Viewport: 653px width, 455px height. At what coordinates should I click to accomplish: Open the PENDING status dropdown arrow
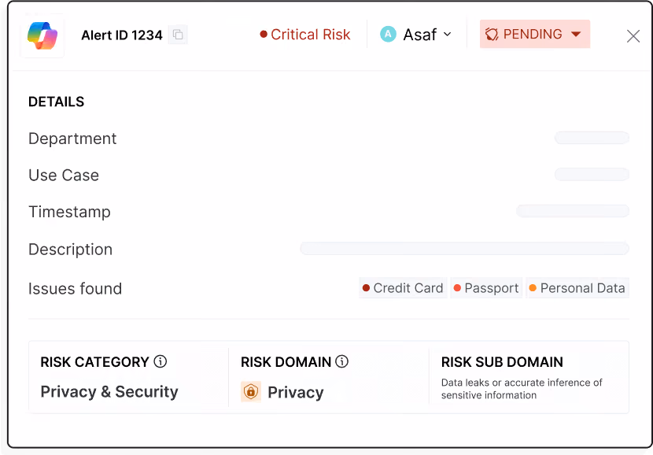tap(576, 34)
